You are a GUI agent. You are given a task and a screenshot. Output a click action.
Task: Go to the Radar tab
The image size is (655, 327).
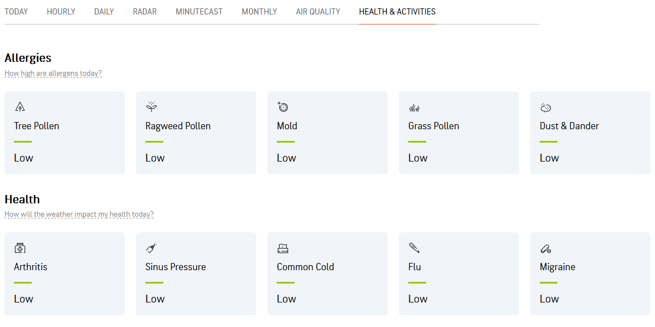[x=145, y=12]
